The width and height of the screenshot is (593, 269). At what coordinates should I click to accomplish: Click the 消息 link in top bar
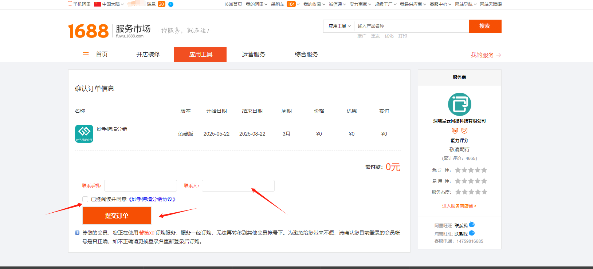[x=151, y=4]
